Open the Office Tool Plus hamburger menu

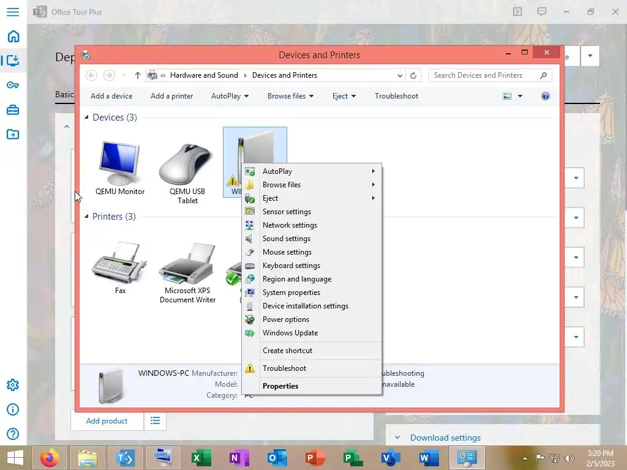tap(13, 12)
